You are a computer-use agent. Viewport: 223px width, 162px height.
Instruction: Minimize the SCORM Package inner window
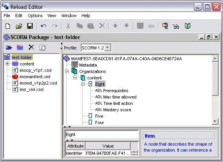(201, 37)
